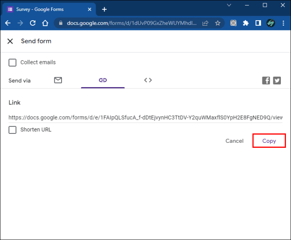Toggle the browser side panel
This screenshot has width=291, height=240.
click(x=258, y=23)
